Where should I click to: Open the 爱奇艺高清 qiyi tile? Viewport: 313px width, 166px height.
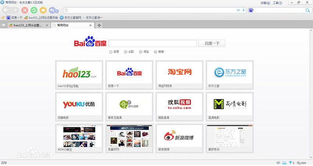tap(130, 107)
